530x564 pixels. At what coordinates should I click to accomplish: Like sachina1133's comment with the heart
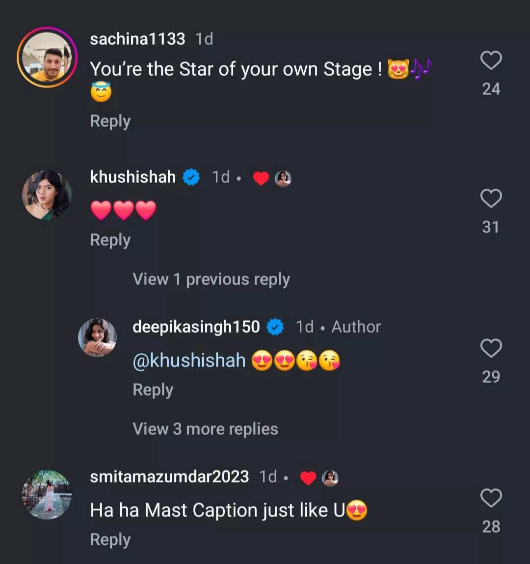(490, 61)
